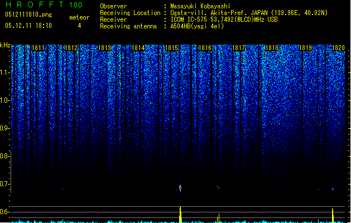Click the 1814 time marker
Viewport: 351px width, 223px height.
coord(138,48)
